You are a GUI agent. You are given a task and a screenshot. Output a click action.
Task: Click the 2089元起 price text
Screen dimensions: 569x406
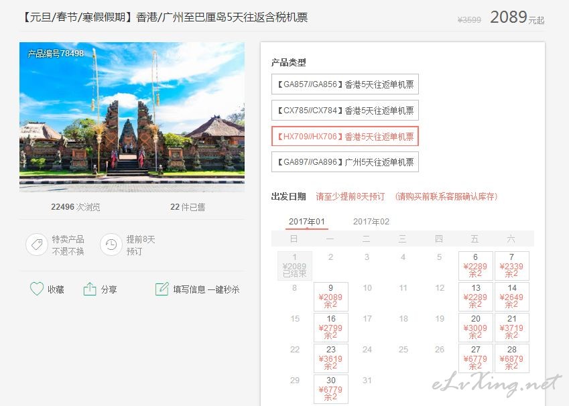(x=517, y=17)
